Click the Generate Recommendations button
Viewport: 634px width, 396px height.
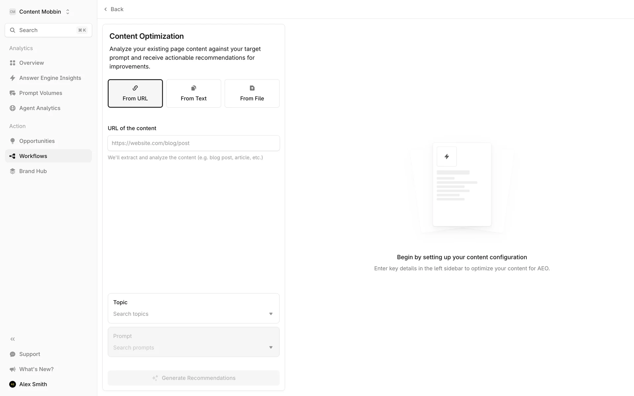(194, 378)
